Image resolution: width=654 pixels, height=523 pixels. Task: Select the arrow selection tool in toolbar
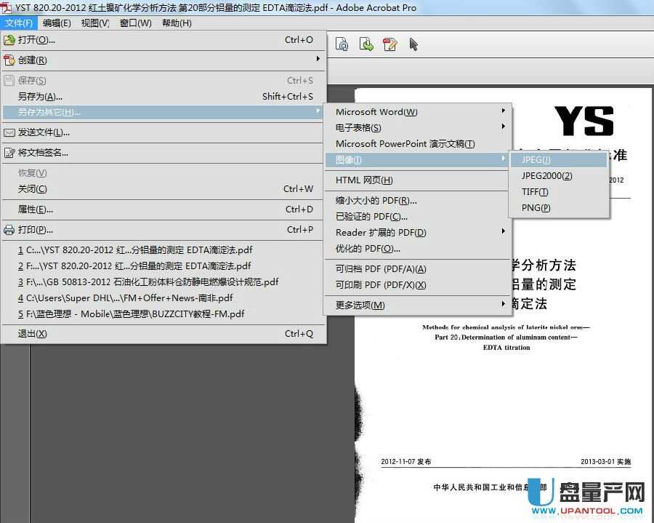pyautogui.click(x=413, y=44)
